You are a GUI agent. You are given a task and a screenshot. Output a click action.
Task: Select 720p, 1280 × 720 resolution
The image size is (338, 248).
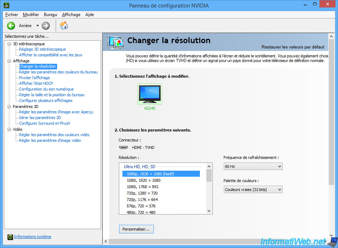142,193
